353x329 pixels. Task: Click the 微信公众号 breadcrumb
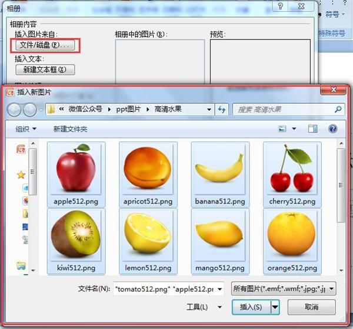click(85, 109)
